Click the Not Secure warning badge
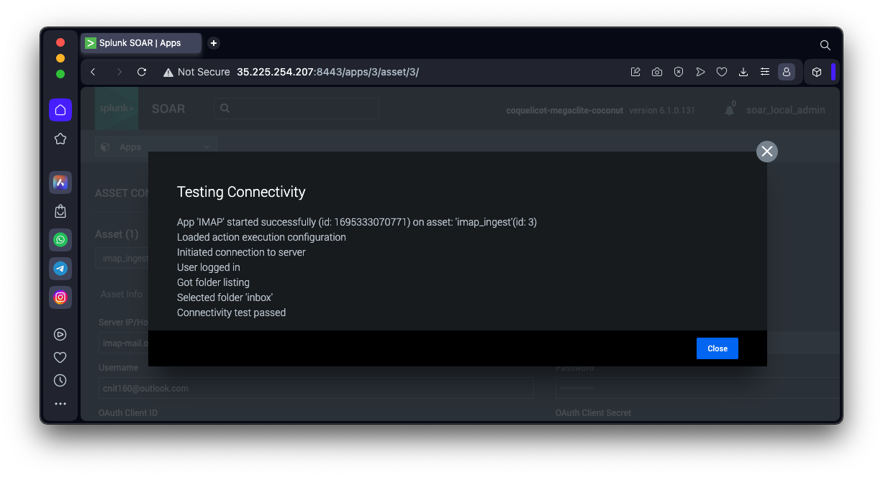The width and height of the screenshot is (883, 477). [196, 72]
